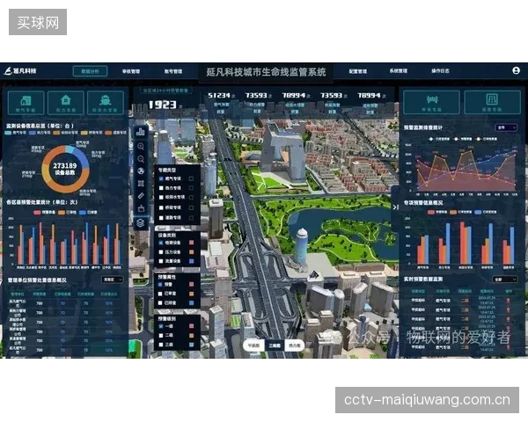Image resolution: width=528 pixels, height=422 pixels.
Task: Check the 道路专项 checkbox
Action: [x=161, y=218]
